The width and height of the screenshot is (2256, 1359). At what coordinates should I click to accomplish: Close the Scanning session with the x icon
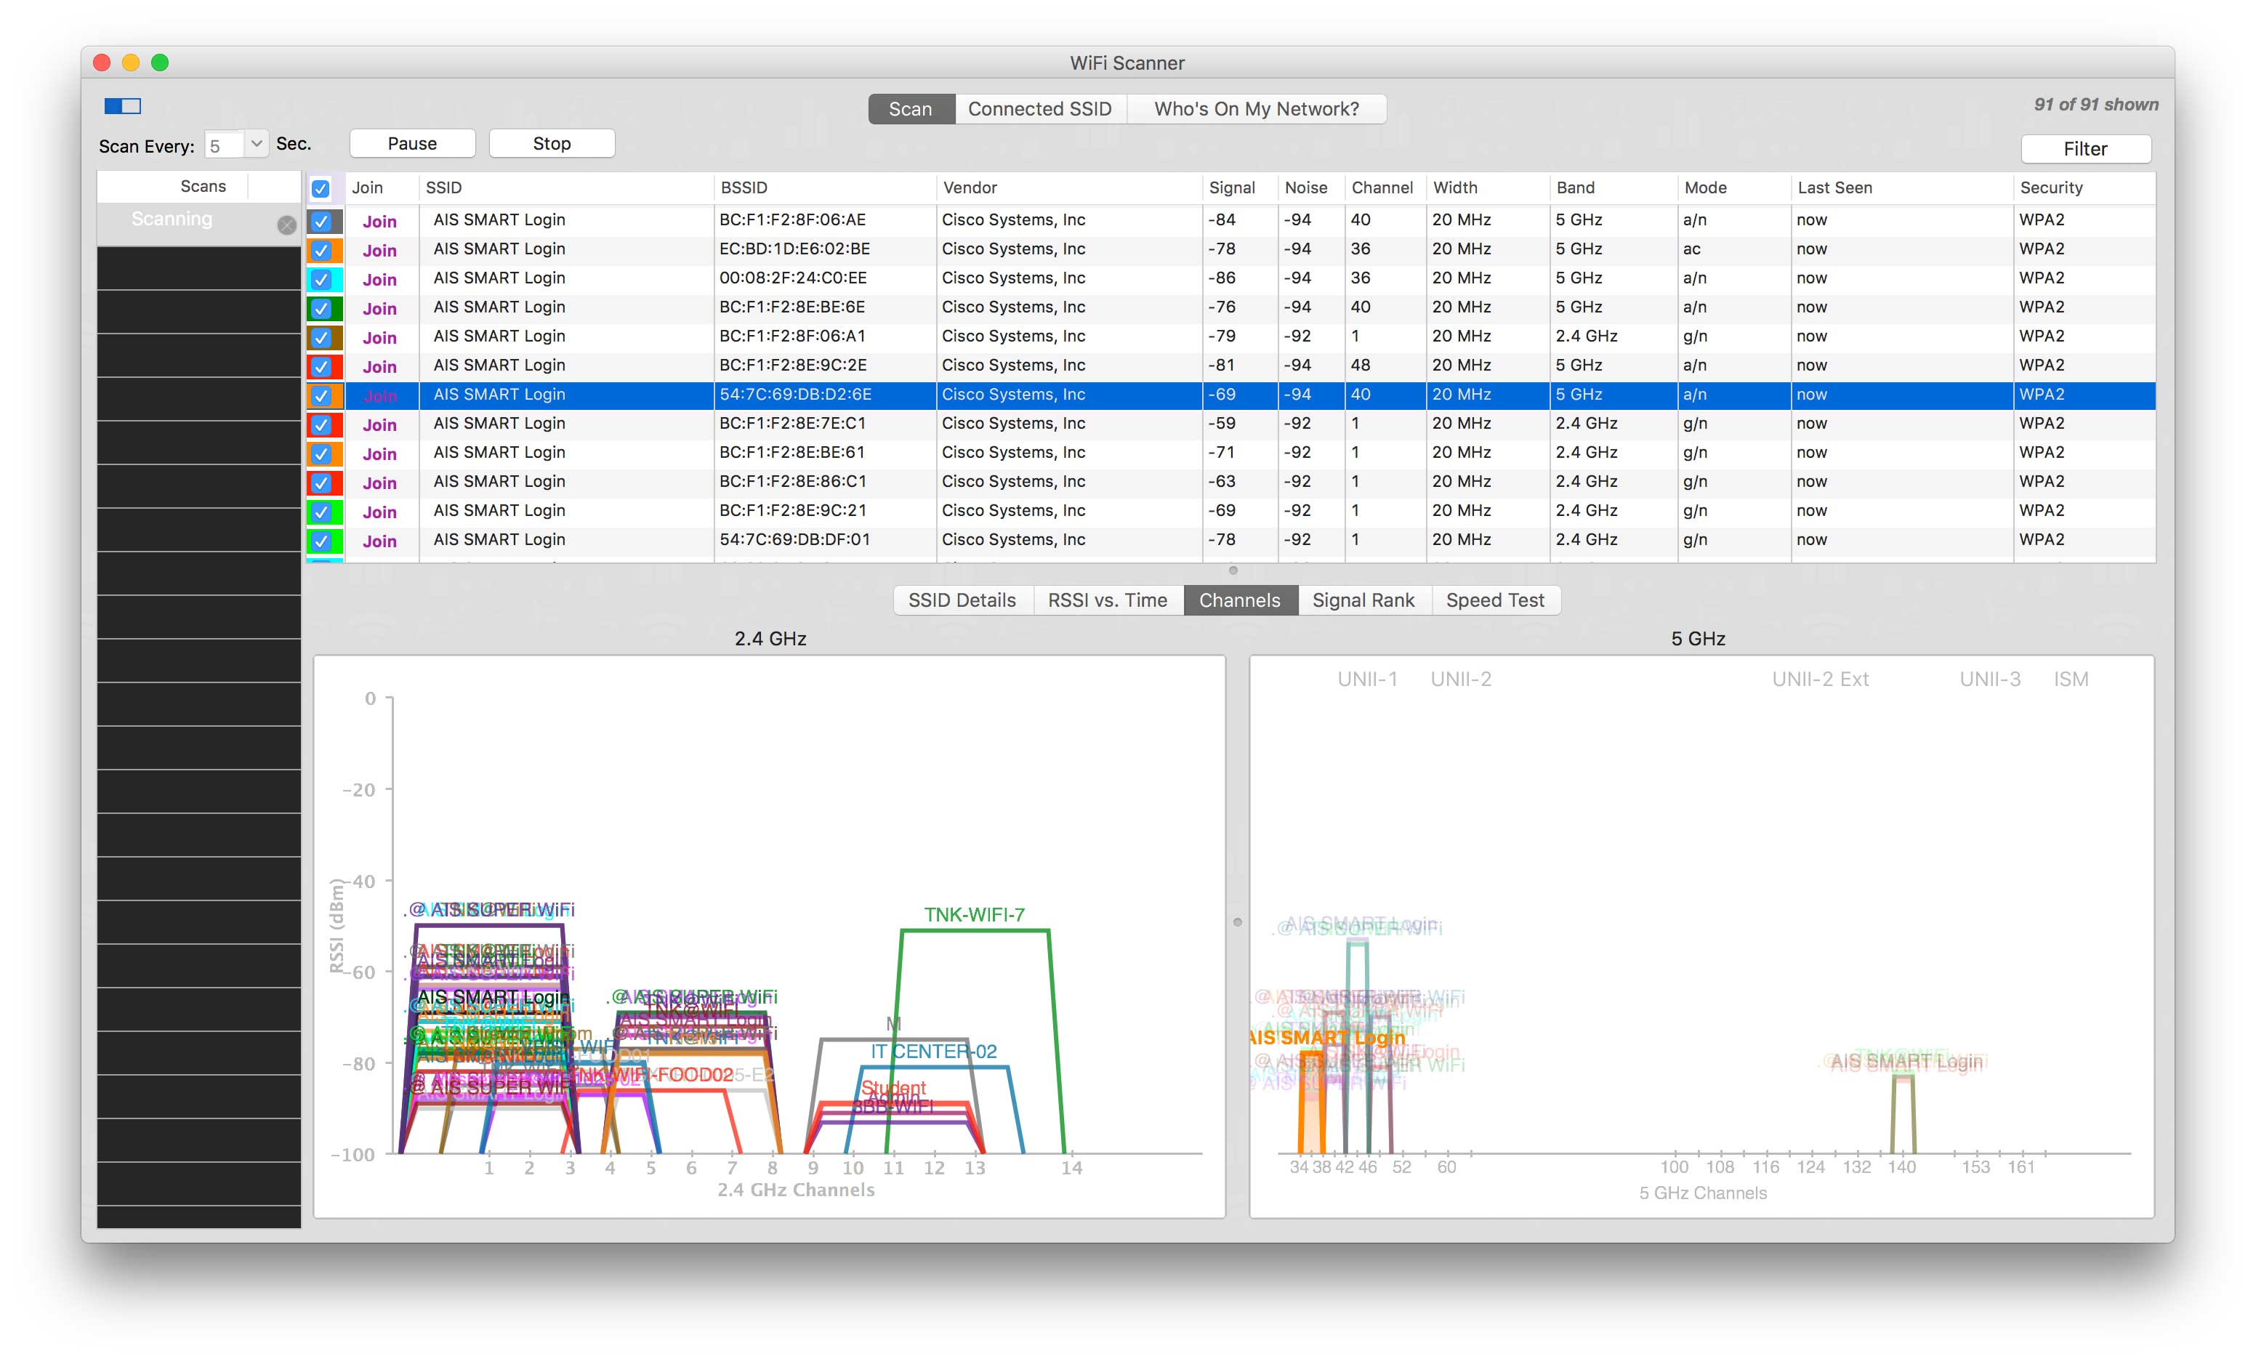pos(286,225)
